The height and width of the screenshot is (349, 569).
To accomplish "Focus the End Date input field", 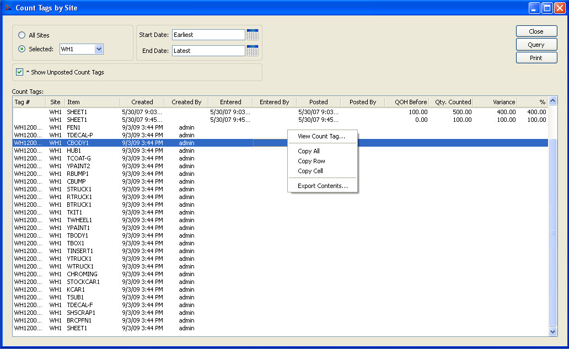I will coord(208,51).
